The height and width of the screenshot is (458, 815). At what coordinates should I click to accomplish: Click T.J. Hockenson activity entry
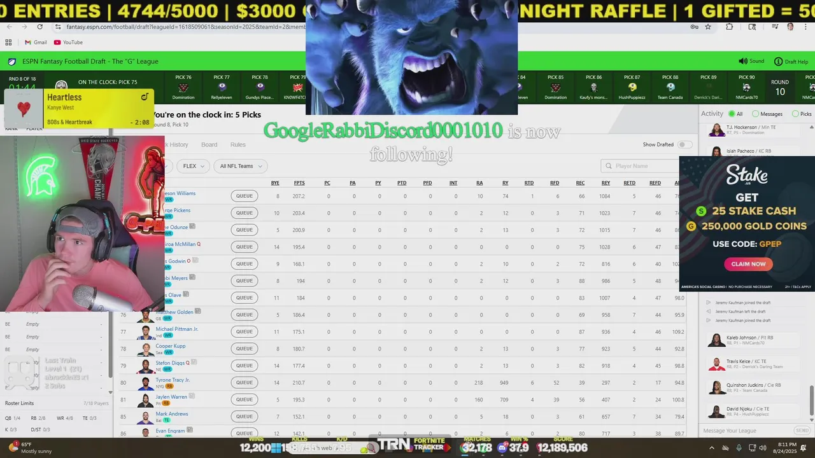click(x=755, y=130)
